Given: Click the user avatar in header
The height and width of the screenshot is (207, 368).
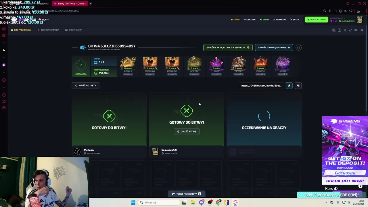Looking at the screenshot, I should (360, 20).
